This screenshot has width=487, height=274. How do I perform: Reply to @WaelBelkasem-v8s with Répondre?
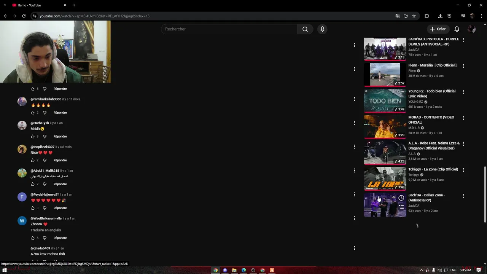pos(60,238)
